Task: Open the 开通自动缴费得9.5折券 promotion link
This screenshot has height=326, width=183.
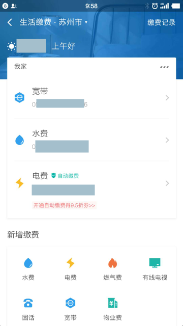Action: point(65,205)
